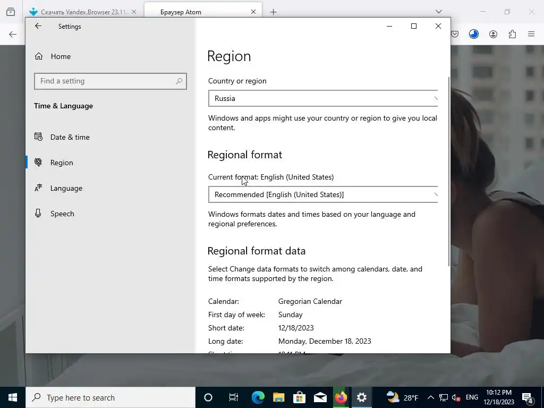Image resolution: width=544 pixels, height=408 pixels.
Task: Open Pocket save icon in Firefox toolbar
Action: click(455, 34)
